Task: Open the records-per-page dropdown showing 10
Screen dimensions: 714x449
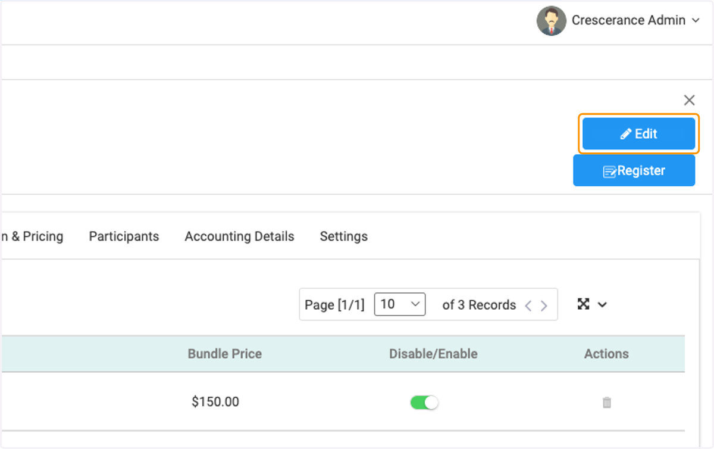Action: pos(399,304)
